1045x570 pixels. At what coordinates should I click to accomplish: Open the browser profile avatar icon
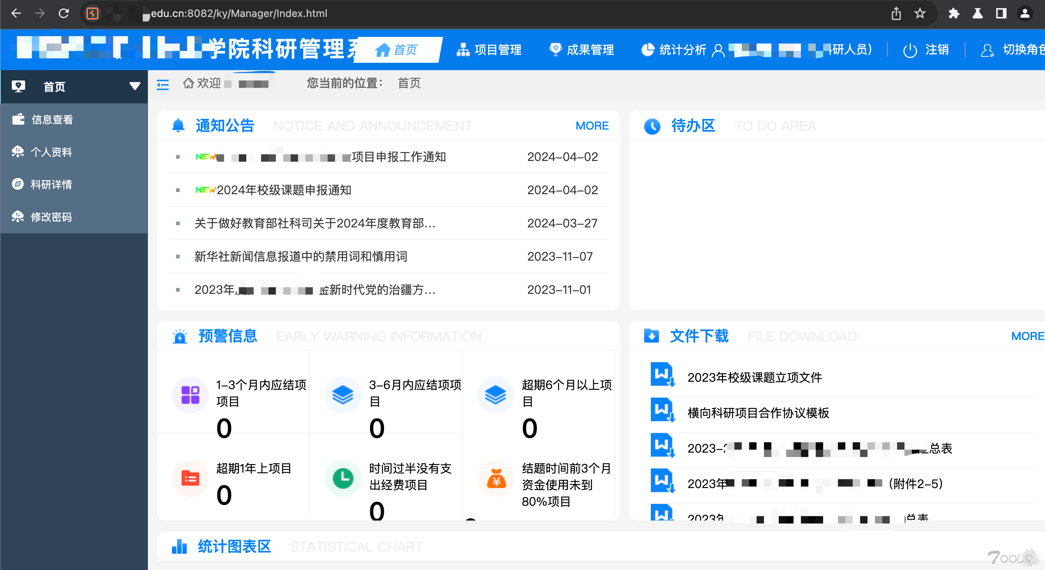pyautogui.click(x=1025, y=13)
